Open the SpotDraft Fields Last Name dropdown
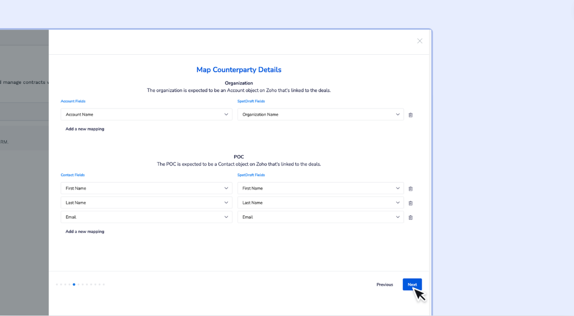Screen dimensions: 574x316 (320, 202)
